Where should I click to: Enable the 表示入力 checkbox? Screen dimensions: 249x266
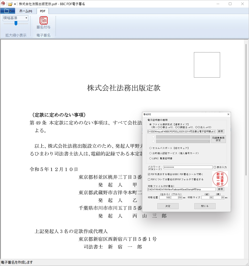point(215,167)
